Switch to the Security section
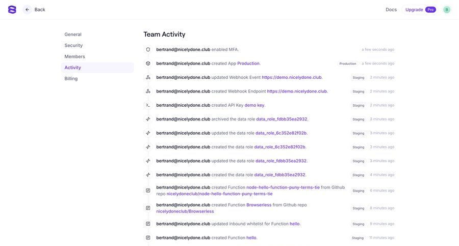The image size is (459, 246). coord(73,46)
